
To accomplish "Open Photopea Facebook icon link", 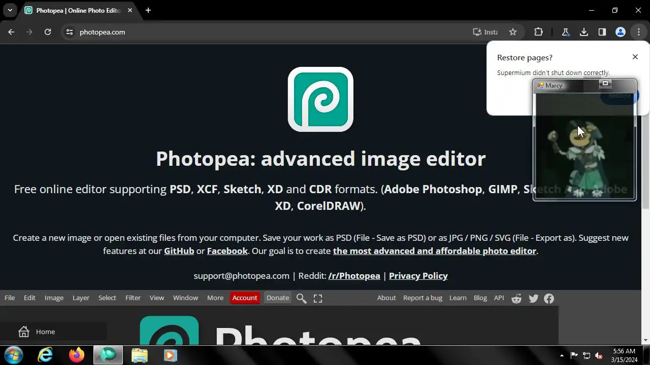I will pos(549,299).
